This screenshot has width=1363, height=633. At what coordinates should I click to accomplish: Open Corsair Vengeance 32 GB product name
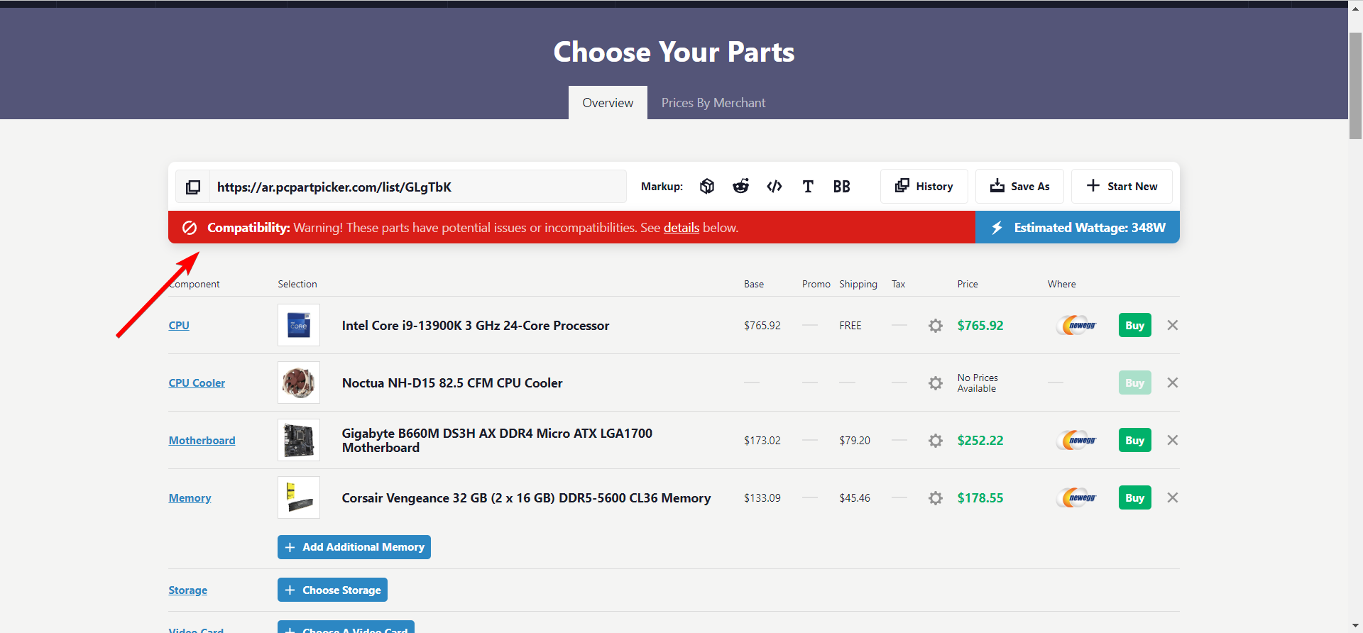tap(526, 497)
